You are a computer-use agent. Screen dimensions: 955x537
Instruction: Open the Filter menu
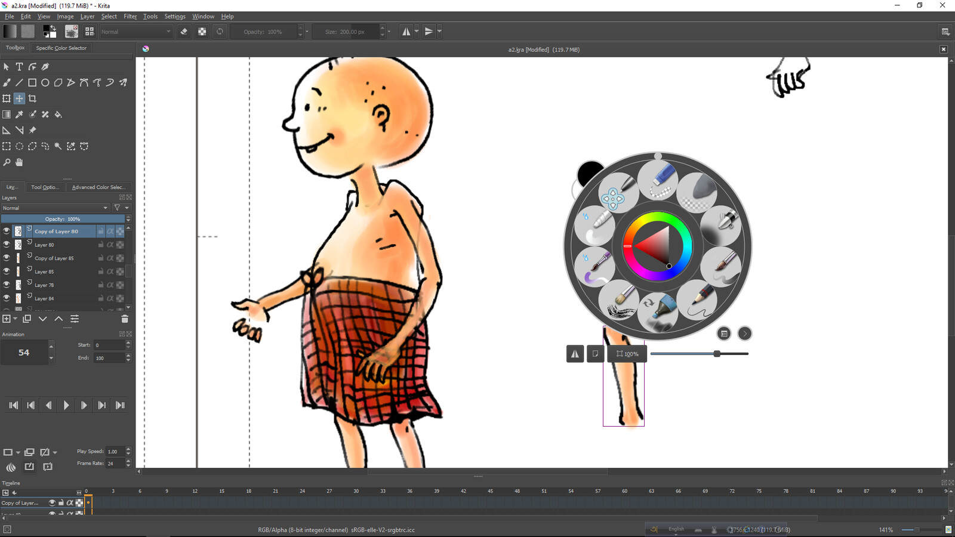coord(130,17)
